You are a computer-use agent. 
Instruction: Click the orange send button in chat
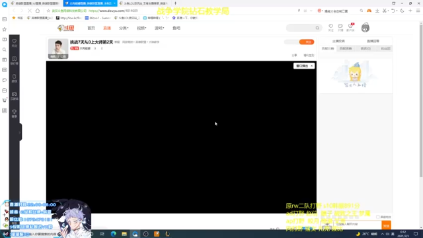tap(386, 225)
